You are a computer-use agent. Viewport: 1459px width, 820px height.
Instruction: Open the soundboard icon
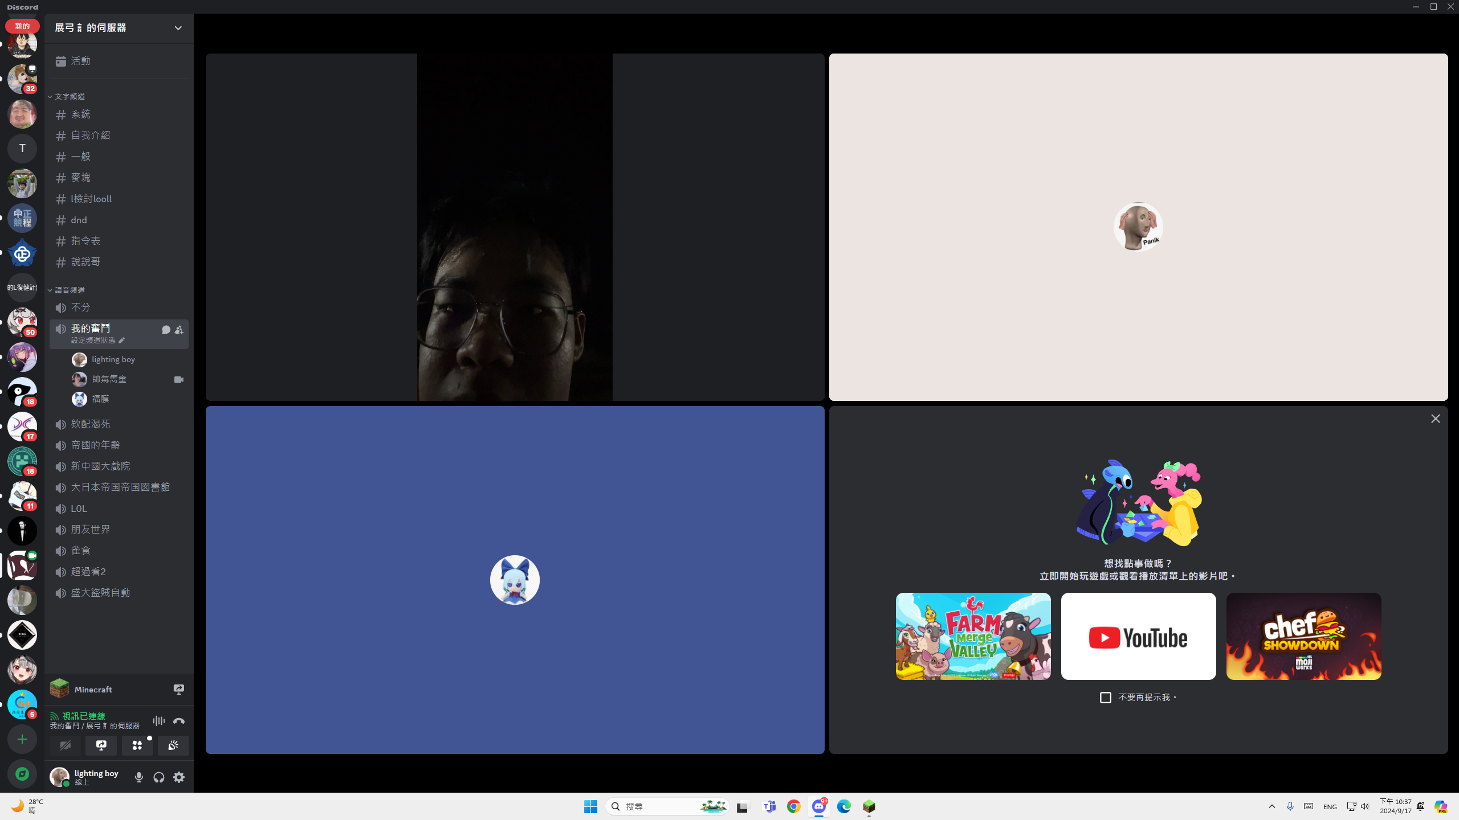pos(173,745)
